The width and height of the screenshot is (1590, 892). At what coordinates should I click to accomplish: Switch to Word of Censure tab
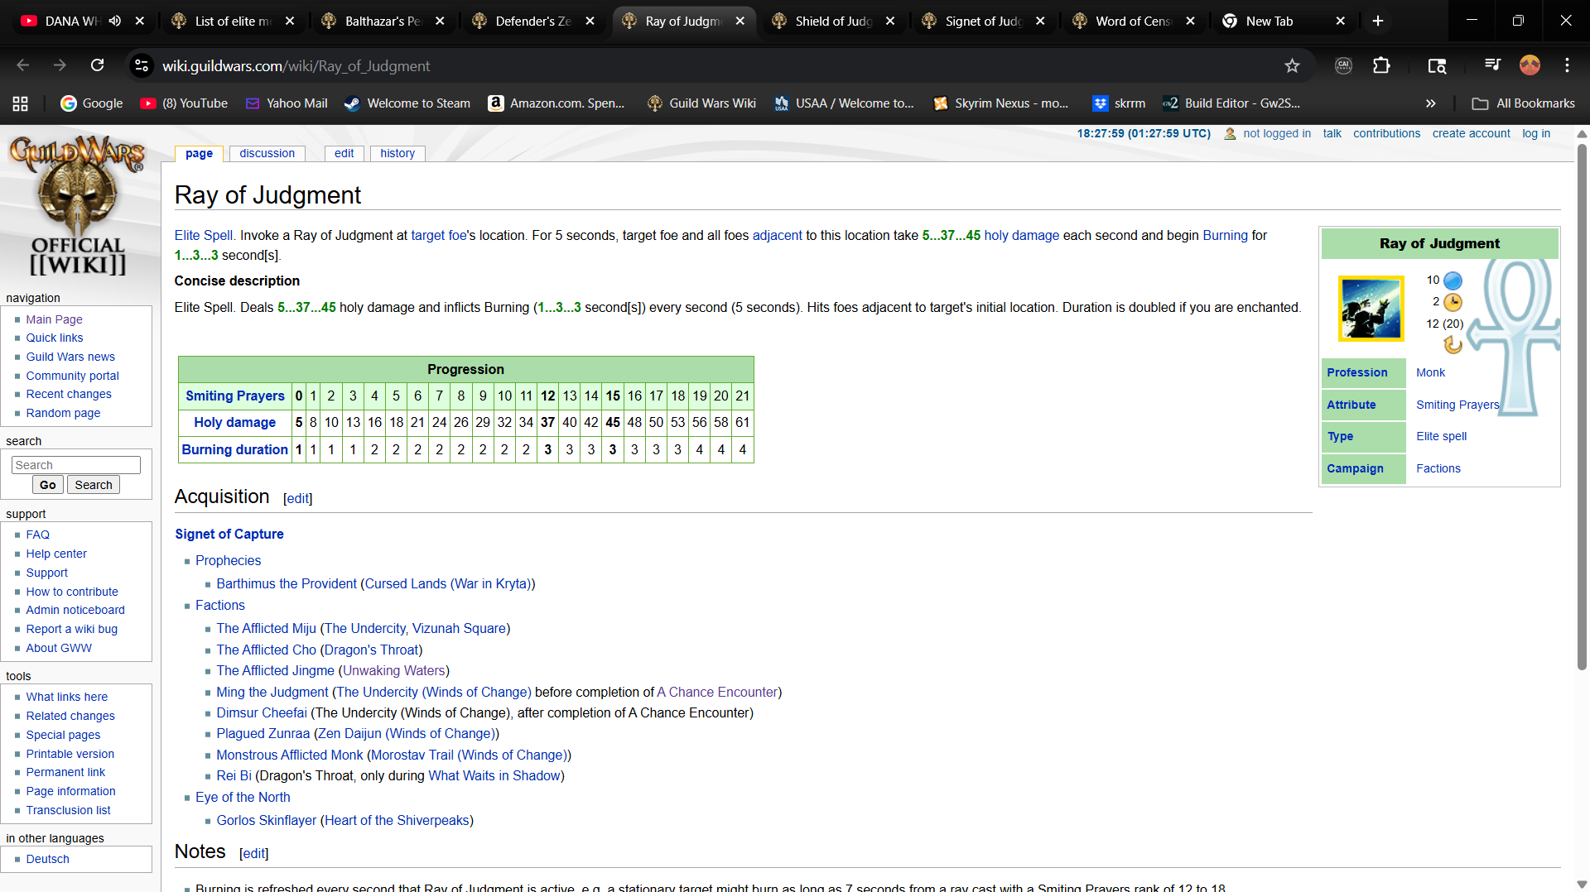click(1133, 21)
